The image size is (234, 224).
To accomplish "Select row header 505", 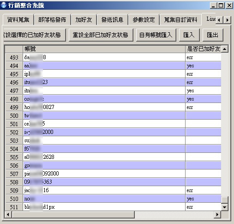I will (x=14, y=157).
